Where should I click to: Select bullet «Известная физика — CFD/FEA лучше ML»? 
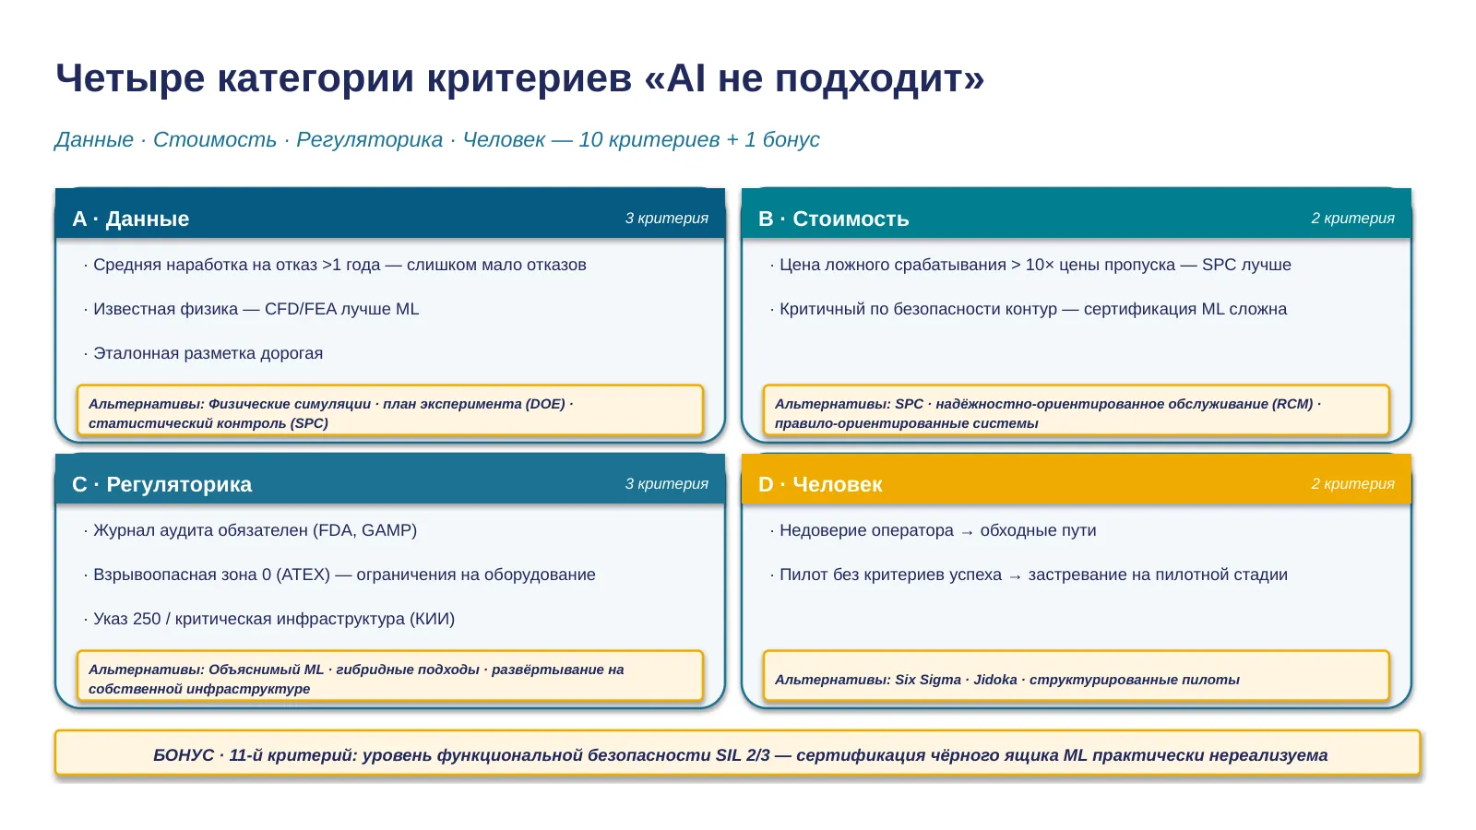(251, 309)
